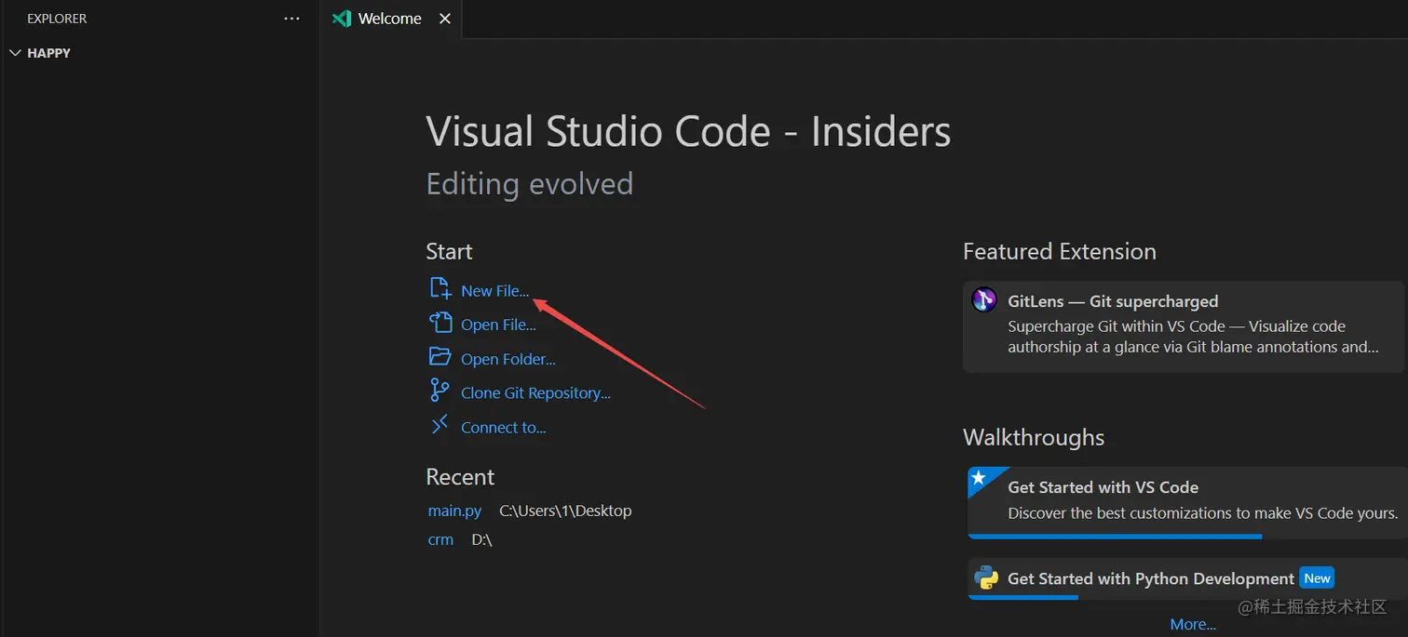Open Get Started with Python Development walkthrough
1408x637 pixels.
pos(1187,578)
